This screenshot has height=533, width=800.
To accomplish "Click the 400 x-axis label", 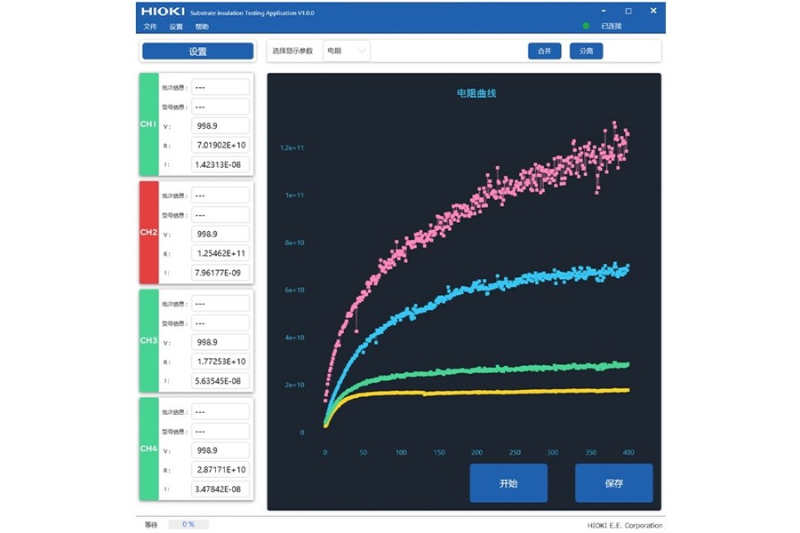I will 628,452.
